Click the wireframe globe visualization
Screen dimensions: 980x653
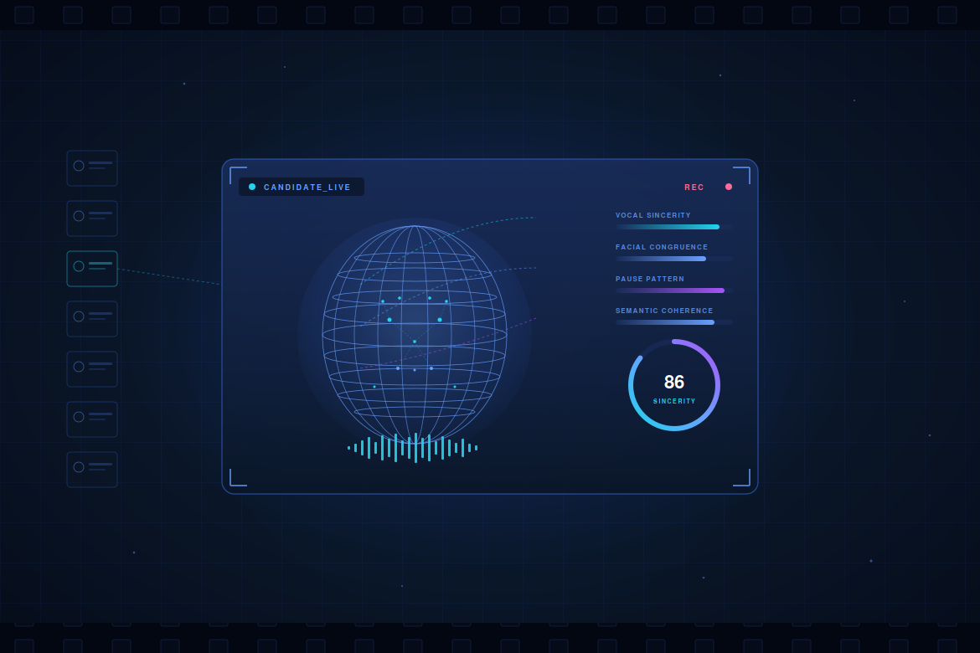415,334
